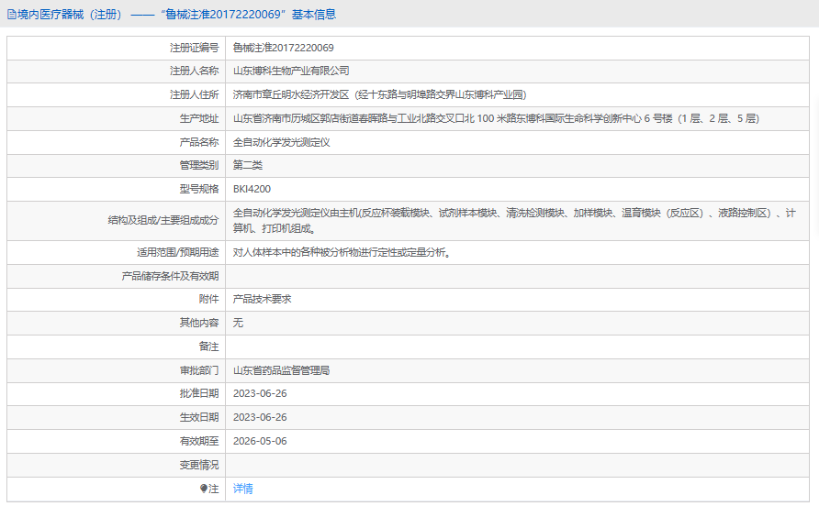Click the 注册人住所 label
819x506 pixels.
click(x=195, y=95)
